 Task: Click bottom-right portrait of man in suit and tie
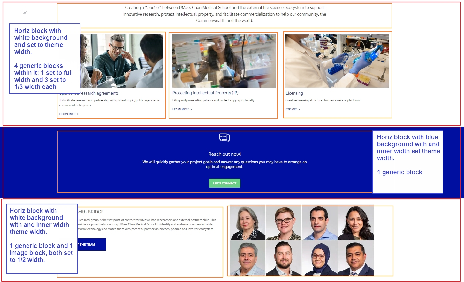pos(356,258)
